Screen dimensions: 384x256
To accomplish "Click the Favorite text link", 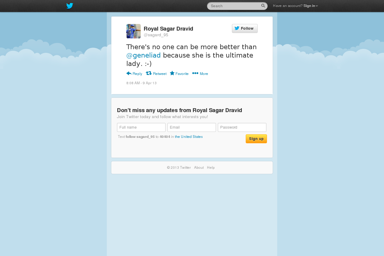I will coord(182,74).
